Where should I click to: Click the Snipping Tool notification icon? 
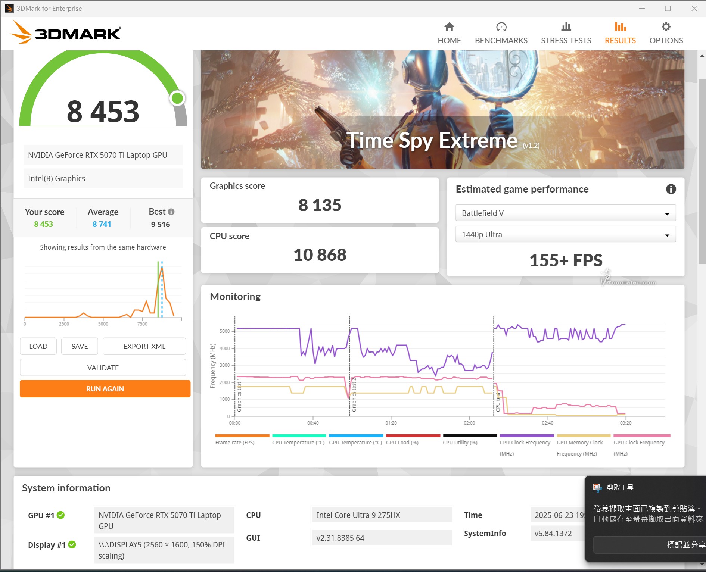(597, 487)
